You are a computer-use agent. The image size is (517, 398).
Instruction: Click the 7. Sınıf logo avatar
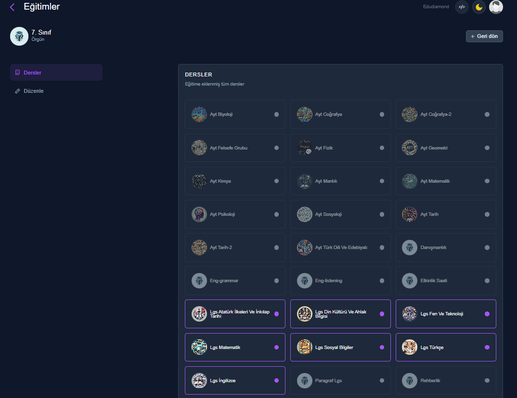click(x=19, y=36)
